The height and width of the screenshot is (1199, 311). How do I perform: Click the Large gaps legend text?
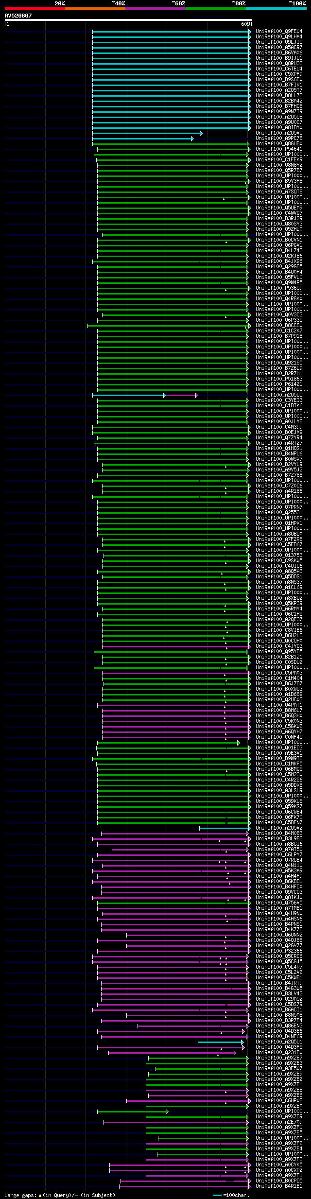tap(60, 1195)
